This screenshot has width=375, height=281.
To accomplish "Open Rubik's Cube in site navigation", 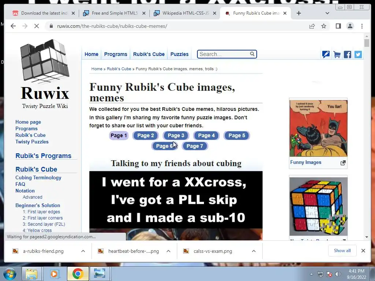I will (x=149, y=54).
